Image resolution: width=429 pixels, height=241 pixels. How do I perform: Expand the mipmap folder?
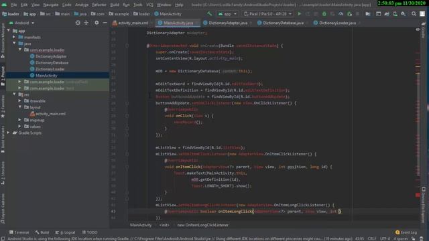pos(19,120)
